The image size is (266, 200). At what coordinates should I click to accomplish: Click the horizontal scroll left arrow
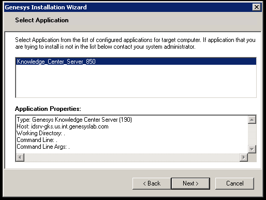coord(20,158)
